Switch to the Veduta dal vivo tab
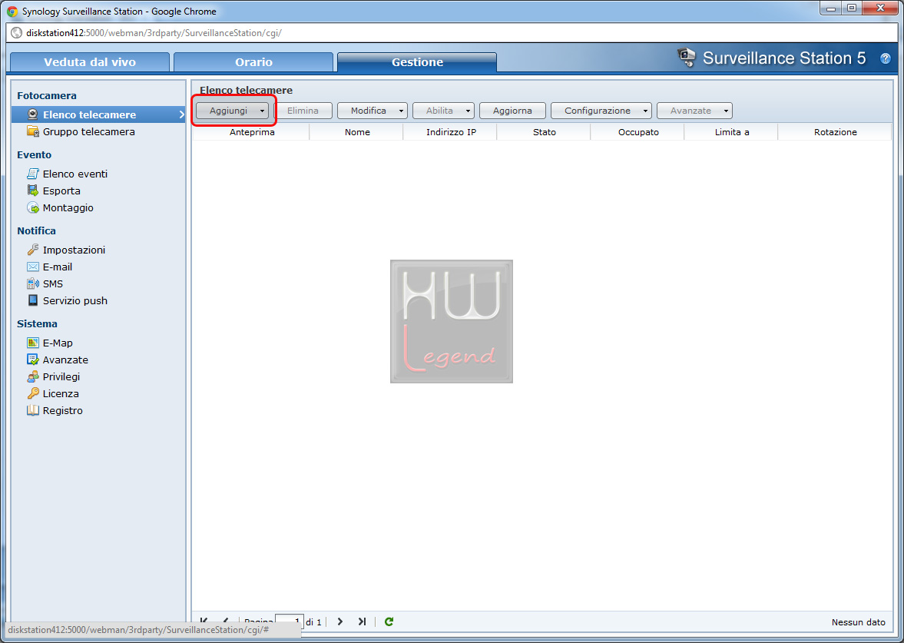 coord(90,62)
